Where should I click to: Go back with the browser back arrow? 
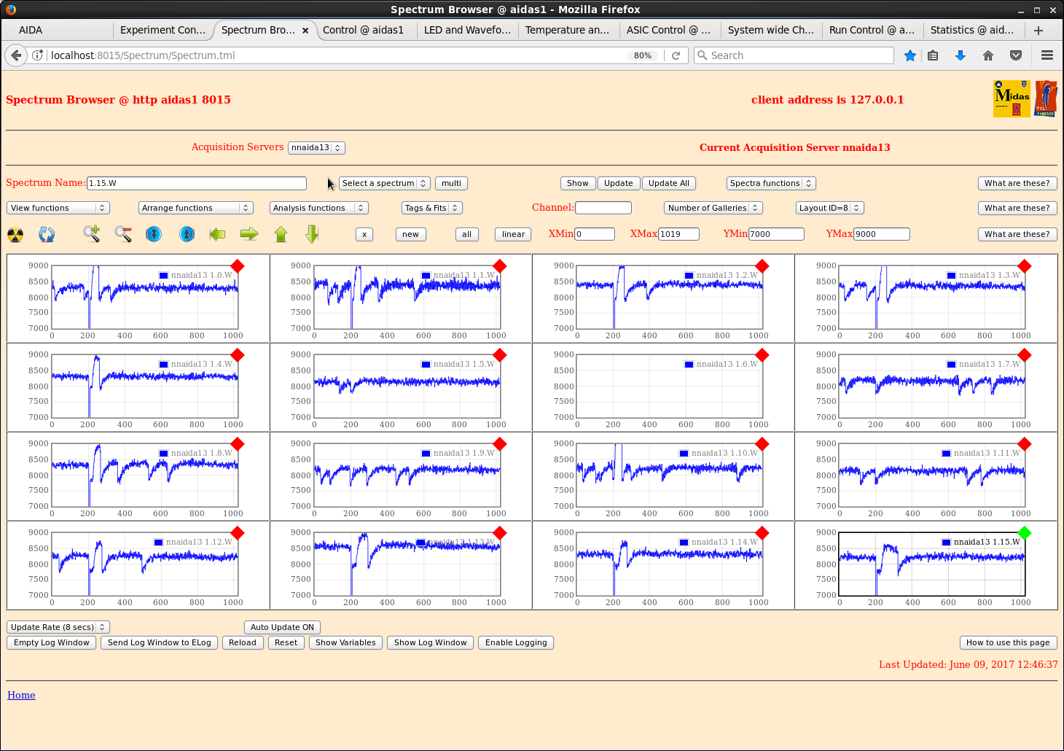click(x=16, y=55)
